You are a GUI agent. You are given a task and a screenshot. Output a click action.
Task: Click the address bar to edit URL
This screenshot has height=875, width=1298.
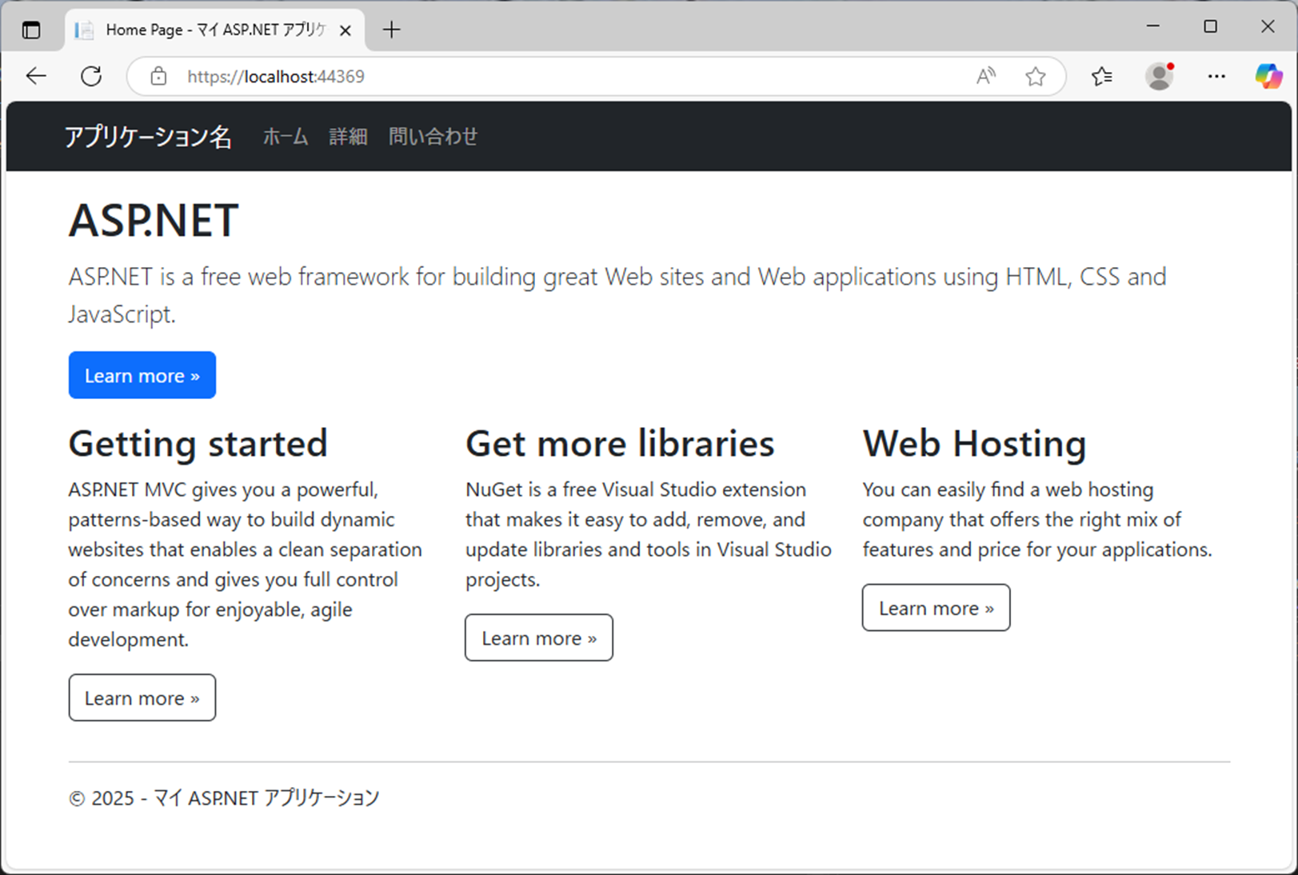pos(560,76)
